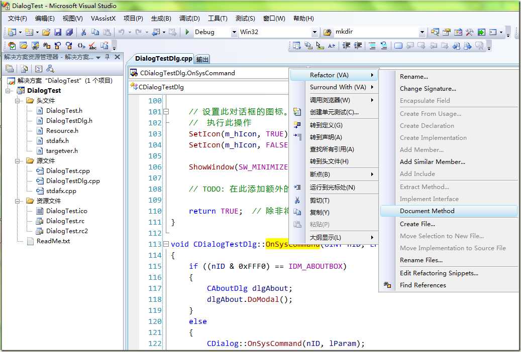
Task: Toggle auto-hide pin of Solution Explorer panel
Action: point(108,57)
